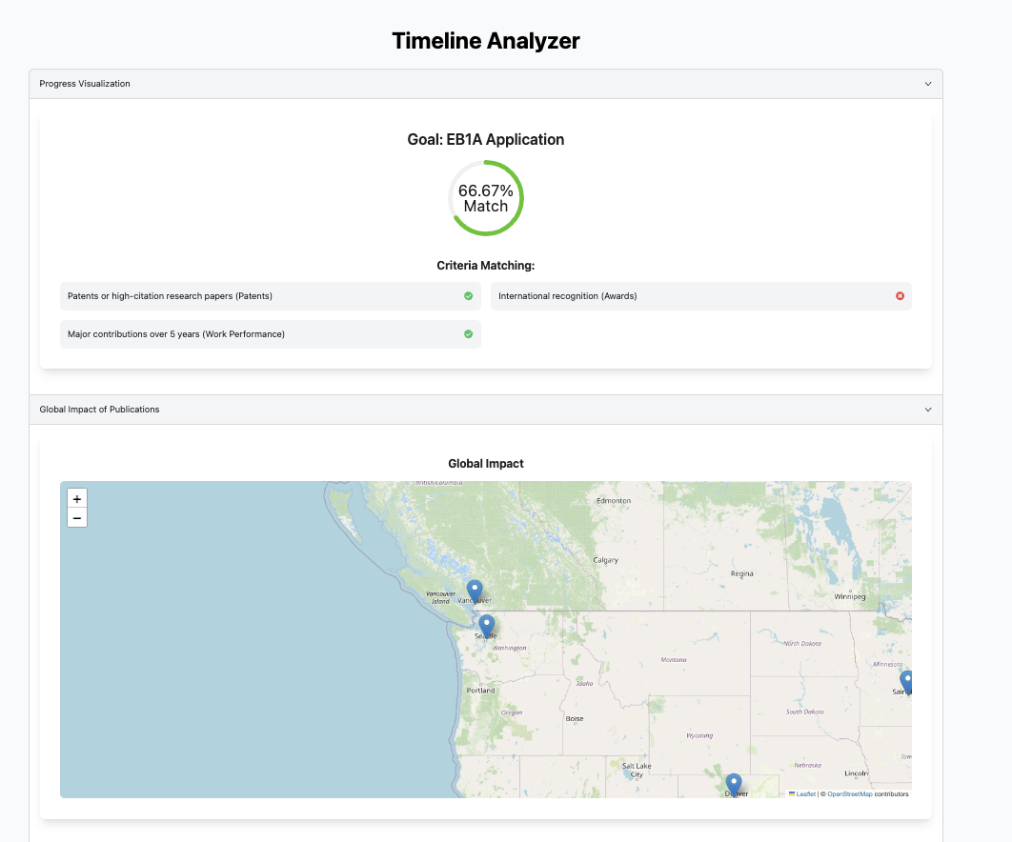This screenshot has height=842, width=1012.
Task: Select the Saint Paul marker at map edge
Action: (906, 682)
